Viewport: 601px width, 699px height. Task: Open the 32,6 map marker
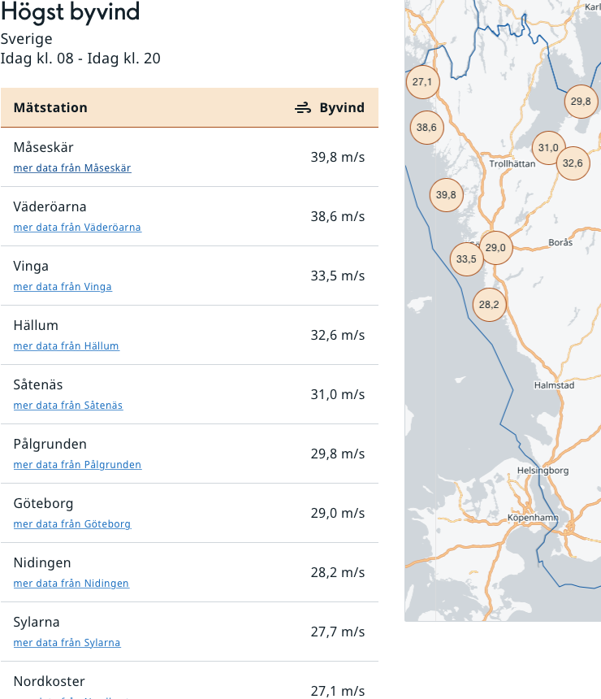(573, 163)
